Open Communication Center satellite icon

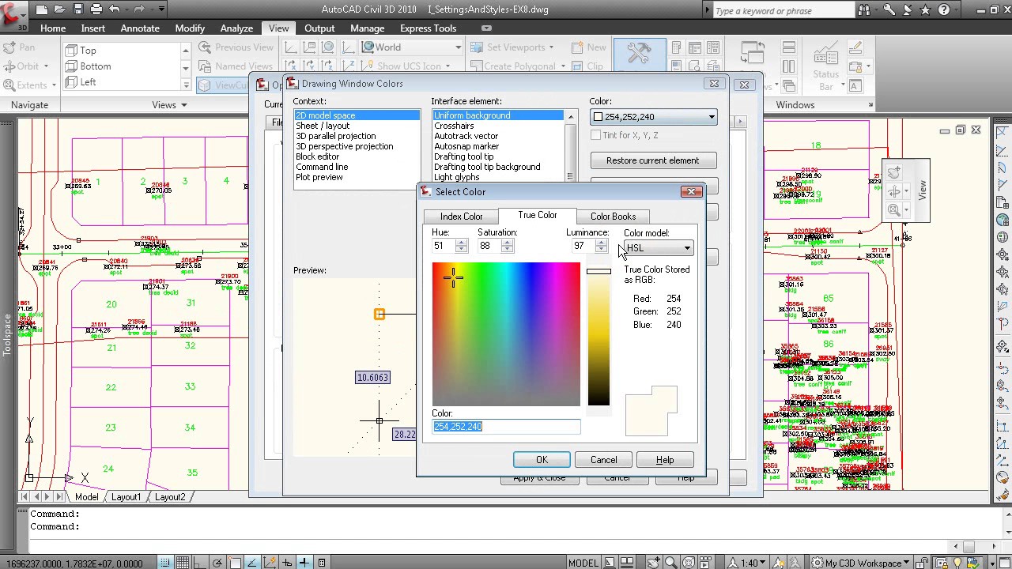908,10
